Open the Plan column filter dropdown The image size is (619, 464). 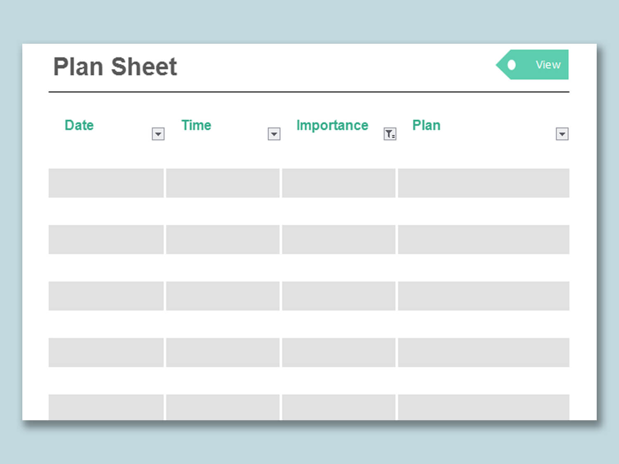(x=562, y=134)
